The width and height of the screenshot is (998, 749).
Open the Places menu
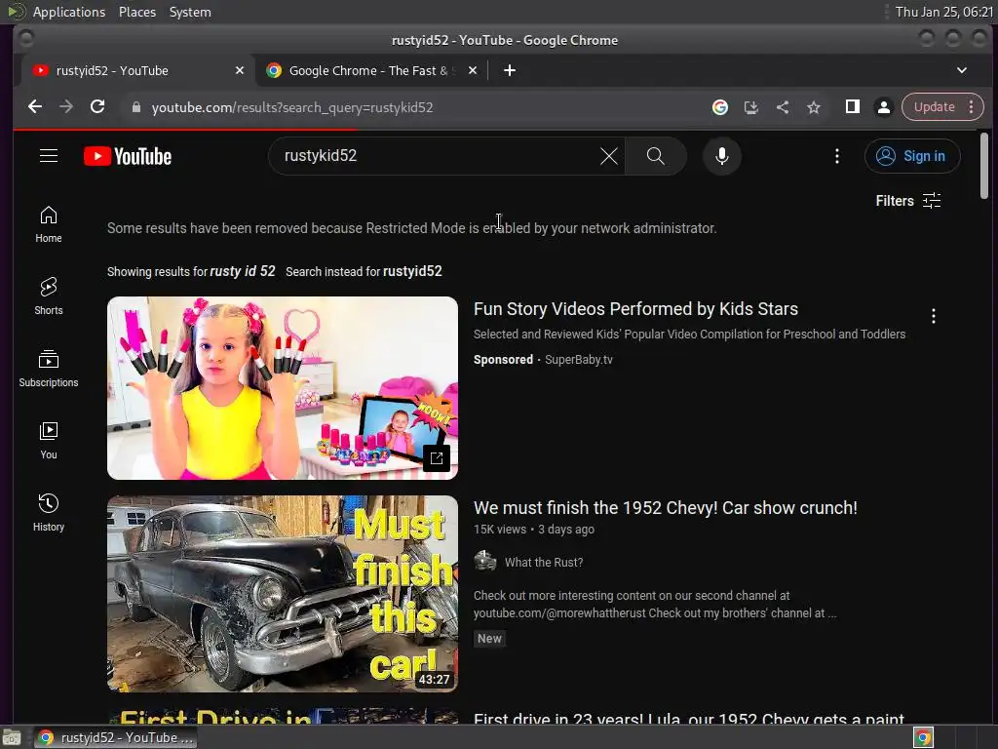tap(137, 12)
